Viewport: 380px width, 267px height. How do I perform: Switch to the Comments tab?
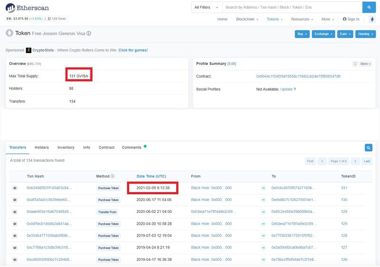tap(132, 147)
